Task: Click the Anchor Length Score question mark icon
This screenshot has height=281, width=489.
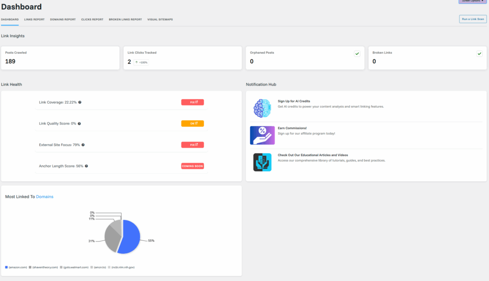Action: [x=86, y=166]
